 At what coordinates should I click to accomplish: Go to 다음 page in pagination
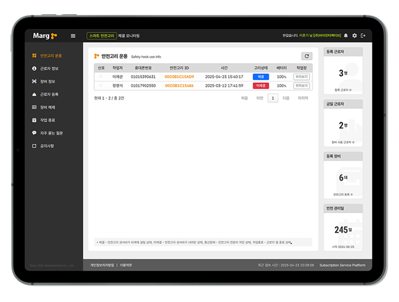coord(286,98)
